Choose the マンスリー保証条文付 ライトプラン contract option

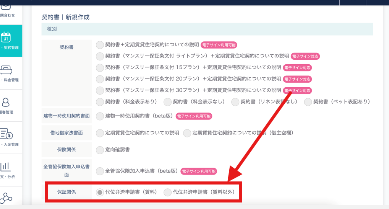pos(100,56)
